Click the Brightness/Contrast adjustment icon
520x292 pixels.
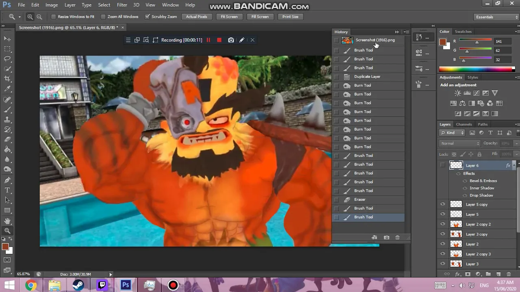click(x=458, y=93)
